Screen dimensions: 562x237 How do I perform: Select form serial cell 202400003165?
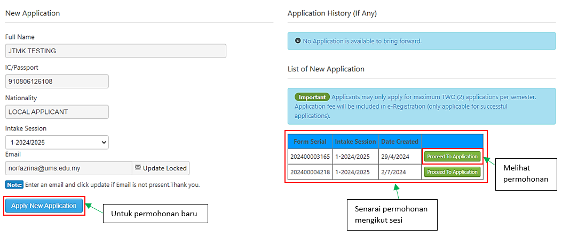click(x=310, y=157)
